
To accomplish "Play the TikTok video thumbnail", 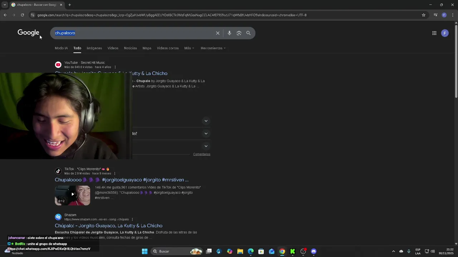I will pos(73,195).
